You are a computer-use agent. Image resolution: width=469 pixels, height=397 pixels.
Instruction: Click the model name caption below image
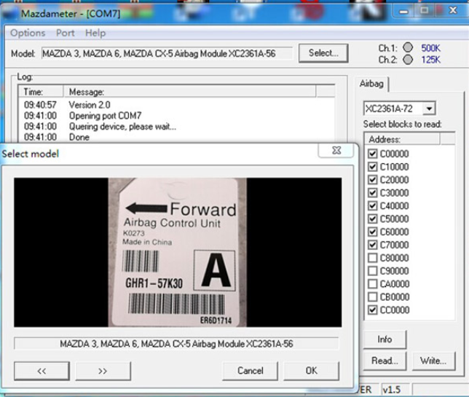(176, 344)
